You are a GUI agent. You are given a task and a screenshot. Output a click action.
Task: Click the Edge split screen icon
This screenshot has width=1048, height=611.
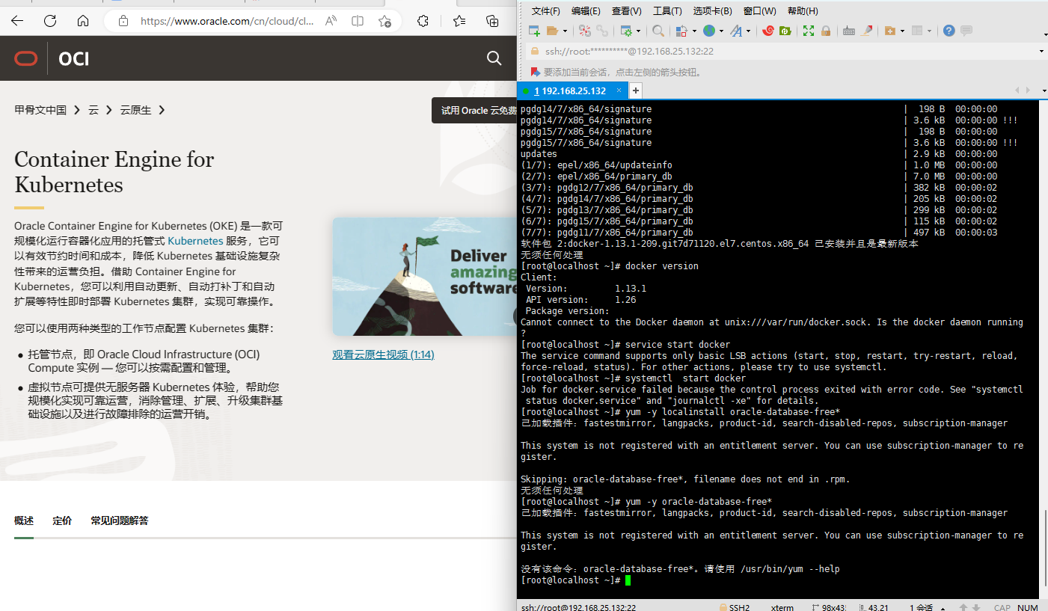pyautogui.click(x=358, y=21)
